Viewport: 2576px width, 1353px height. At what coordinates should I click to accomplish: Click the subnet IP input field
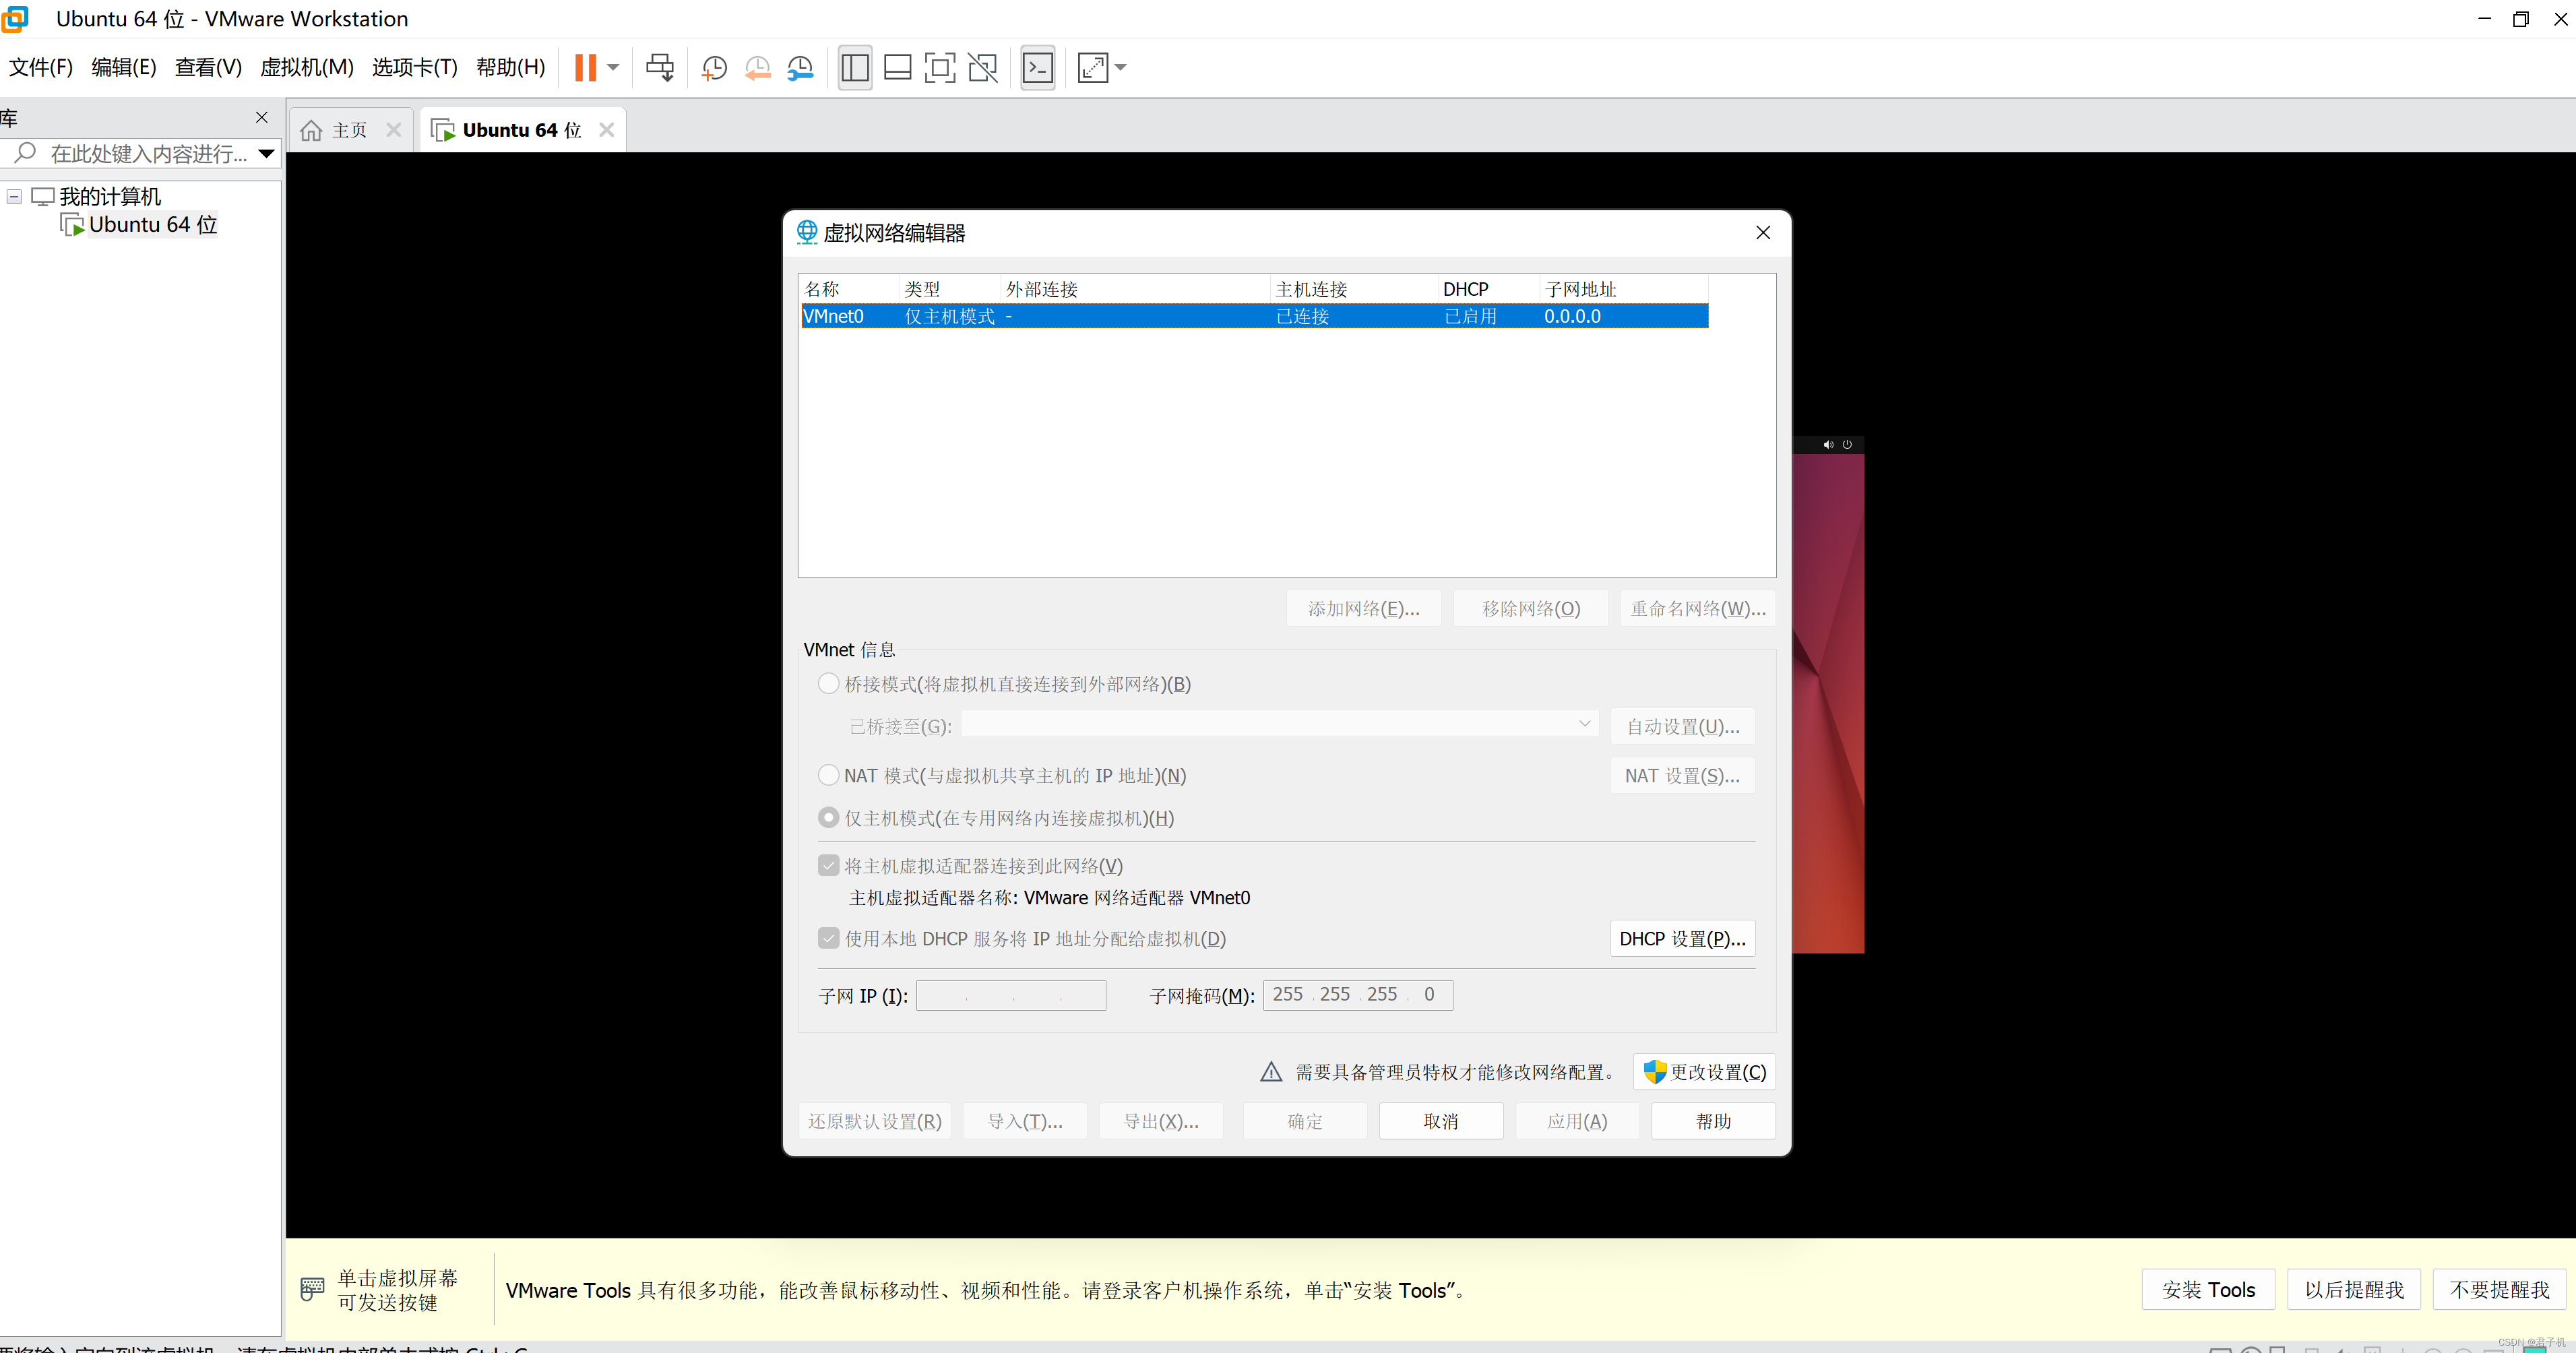pyautogui.click(x=1010, y=995)
